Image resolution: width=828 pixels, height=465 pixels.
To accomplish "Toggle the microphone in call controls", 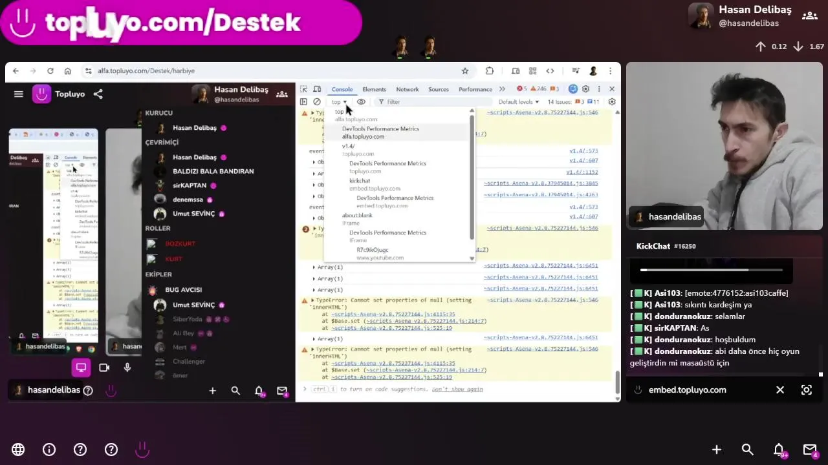I will tap(127, 367).
